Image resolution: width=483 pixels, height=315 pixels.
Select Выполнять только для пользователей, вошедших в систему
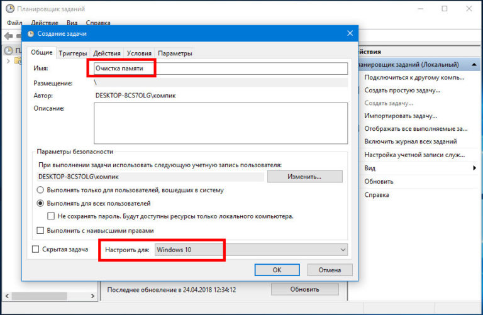click(41, 190)
